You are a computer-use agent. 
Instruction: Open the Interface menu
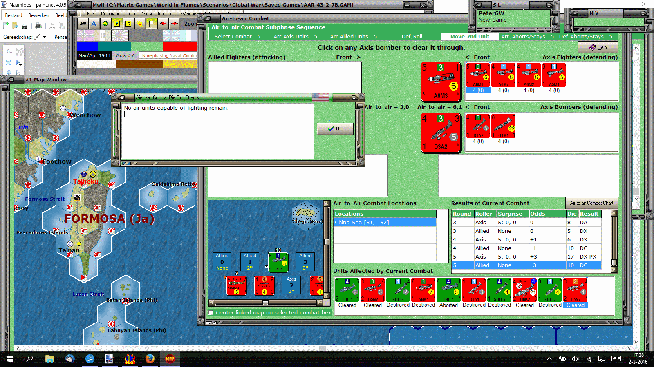(166, 14)
